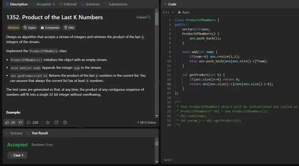Viewport: 299px width, 166px height.
Task: Click the ProductOfNumbers inline code label
Action: (x=44, y=51)
